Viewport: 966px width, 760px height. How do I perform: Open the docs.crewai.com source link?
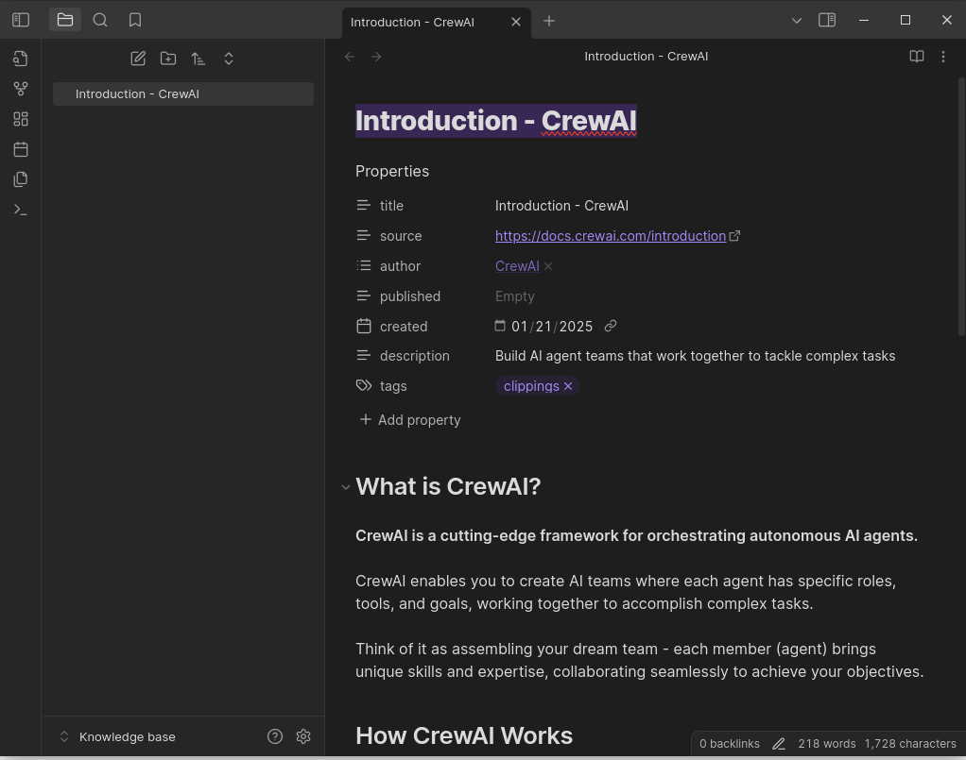pos(610,236)
